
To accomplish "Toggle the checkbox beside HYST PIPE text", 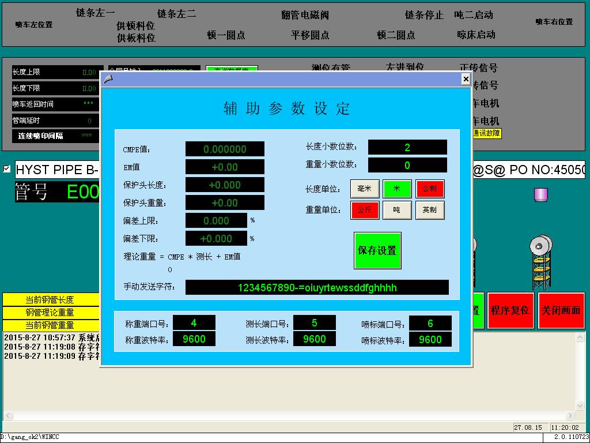I will tap(7, 169).
